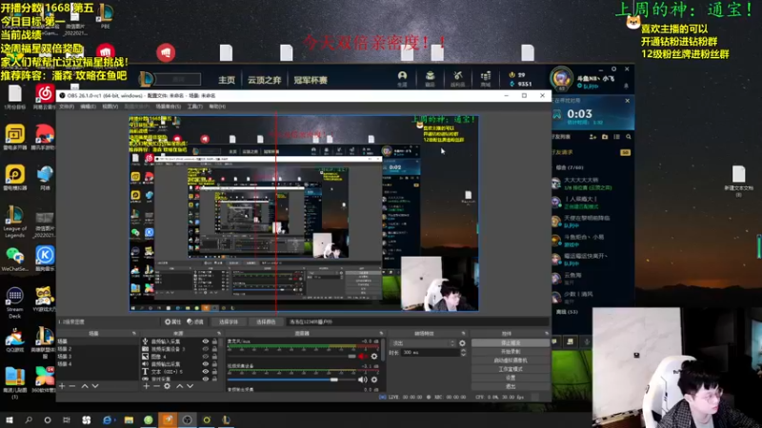Toggle visibility of Image 4 source

(x=206, y=356)
